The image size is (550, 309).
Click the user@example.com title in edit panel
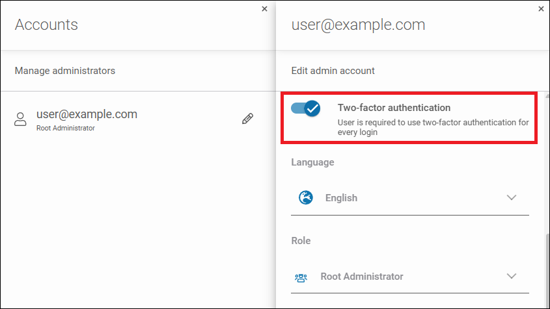click(x=358, y=25)
